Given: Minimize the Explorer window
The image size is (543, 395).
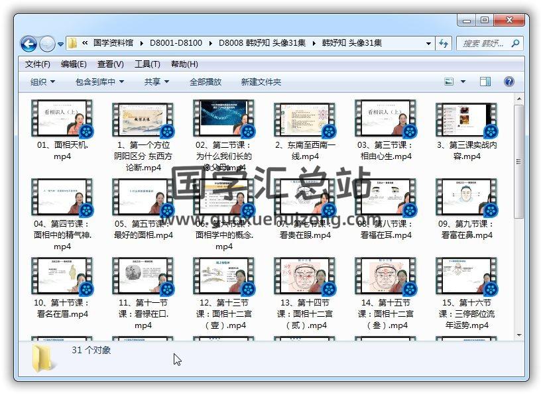Looking at the screenshot, I should tap(467, 21).
